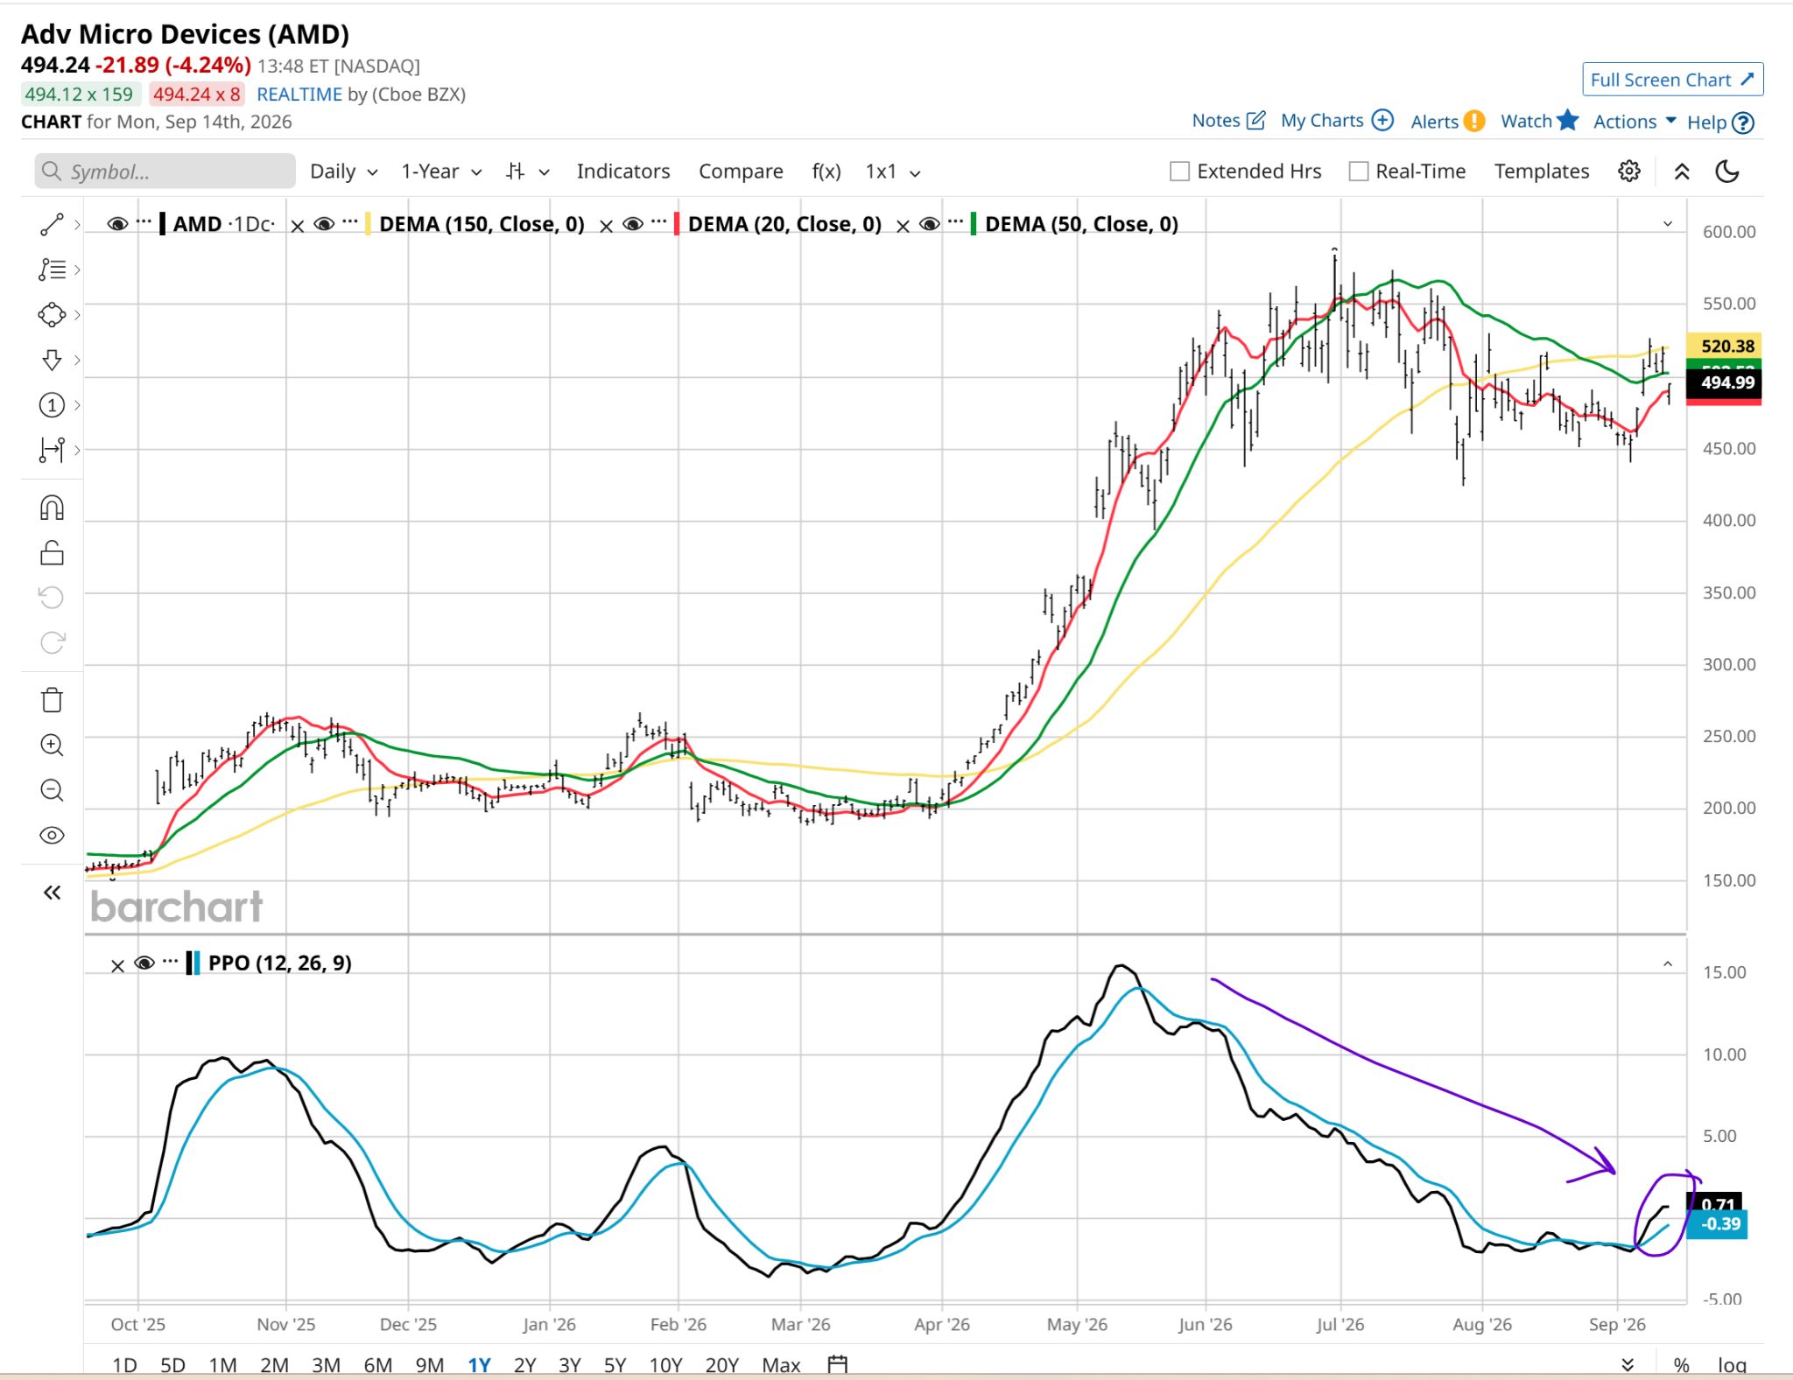Switch to dark mode moon icon
Image resolution: width=1793 pixels, height=1380 pixels.
[x=1726, y=172]
